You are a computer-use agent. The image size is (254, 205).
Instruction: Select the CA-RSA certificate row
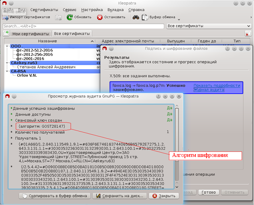click(55, 71)
